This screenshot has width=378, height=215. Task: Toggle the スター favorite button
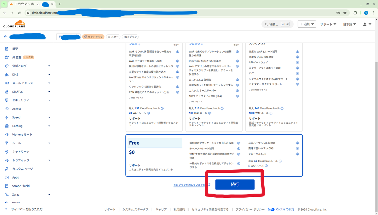[113, 37]
